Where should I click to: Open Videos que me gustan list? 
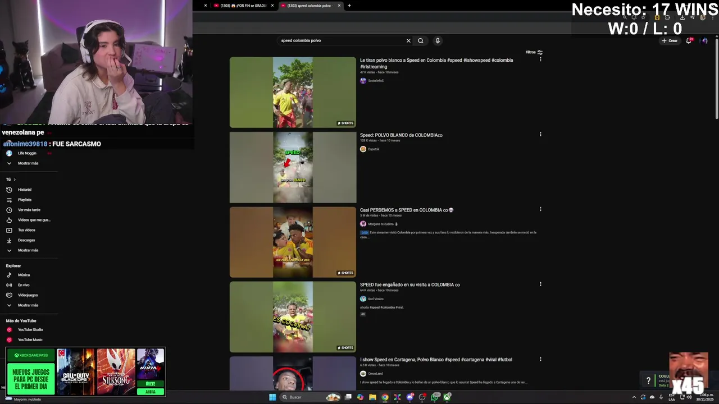pos(34,220)
